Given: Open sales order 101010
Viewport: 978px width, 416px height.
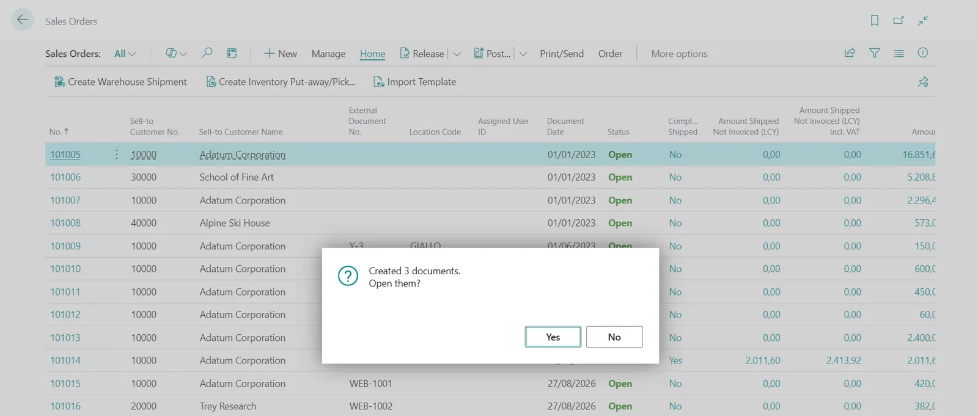Looking at the screenshot, I should coord(65,269).
